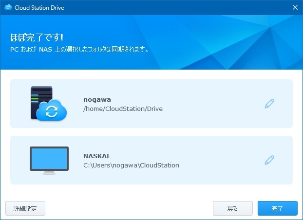The height and width of the screenshot is (220, 303).
Task: Click the nogawa server name
Action: pyautogui.click(x=97, y=100)
